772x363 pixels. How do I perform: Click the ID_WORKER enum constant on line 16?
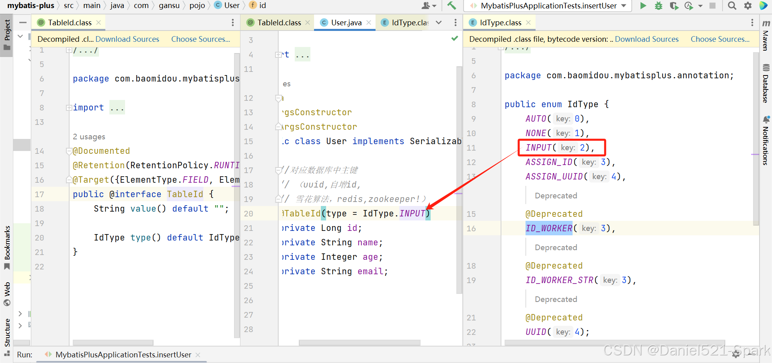[549, 228]
